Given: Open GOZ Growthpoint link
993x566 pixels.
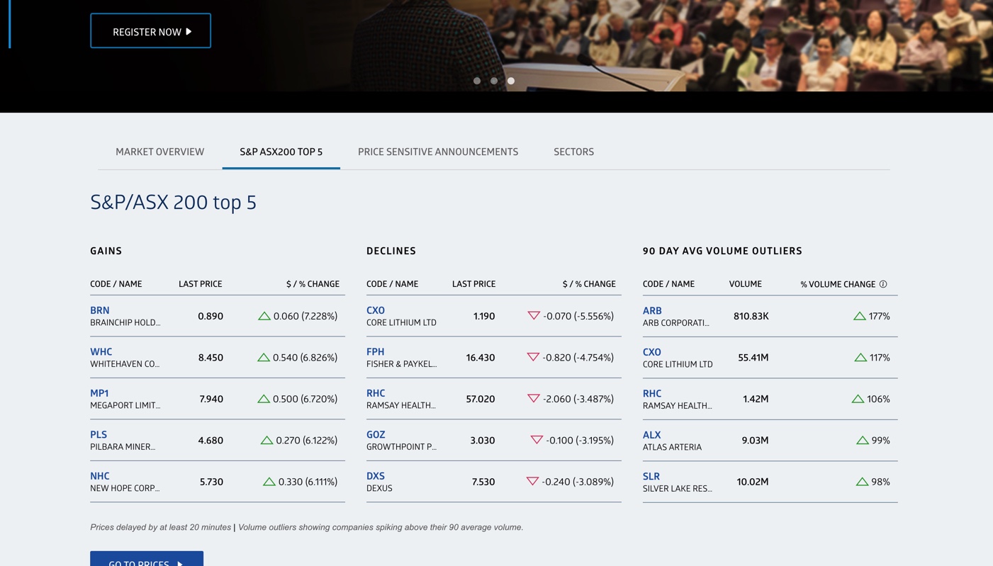Looking at the screenshot, I should [376, 434].
